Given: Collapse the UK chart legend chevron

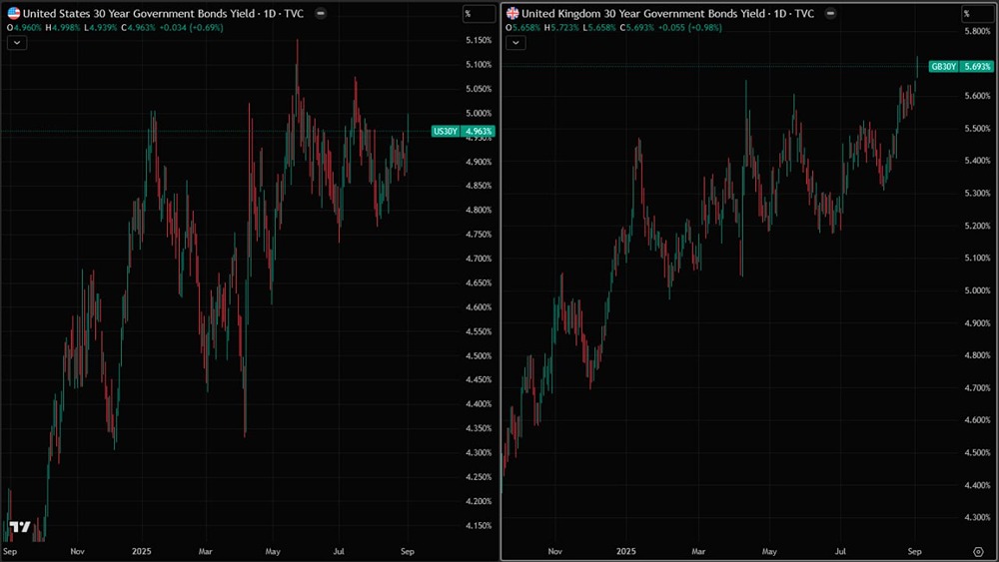Looking at the screenshot, I should point(515,43).
